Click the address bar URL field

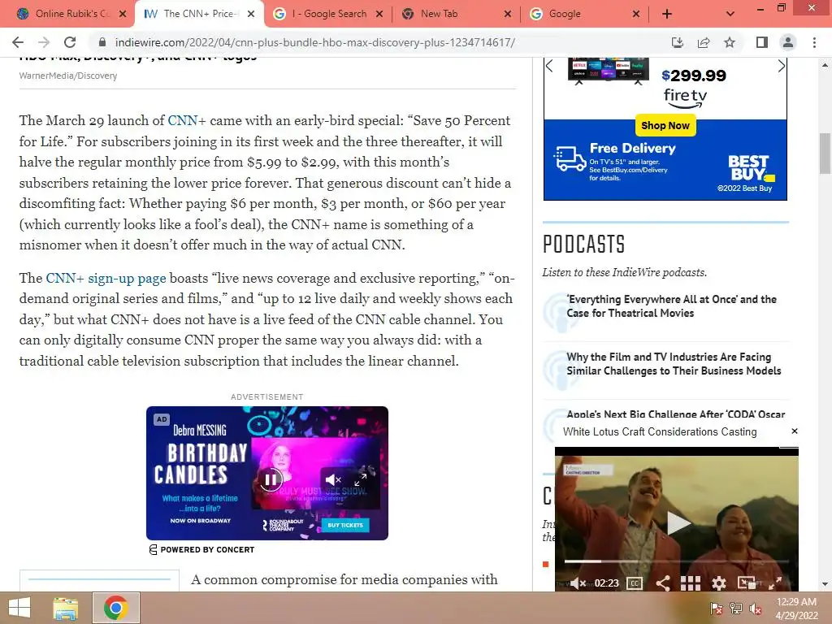[x=314, y=42]
